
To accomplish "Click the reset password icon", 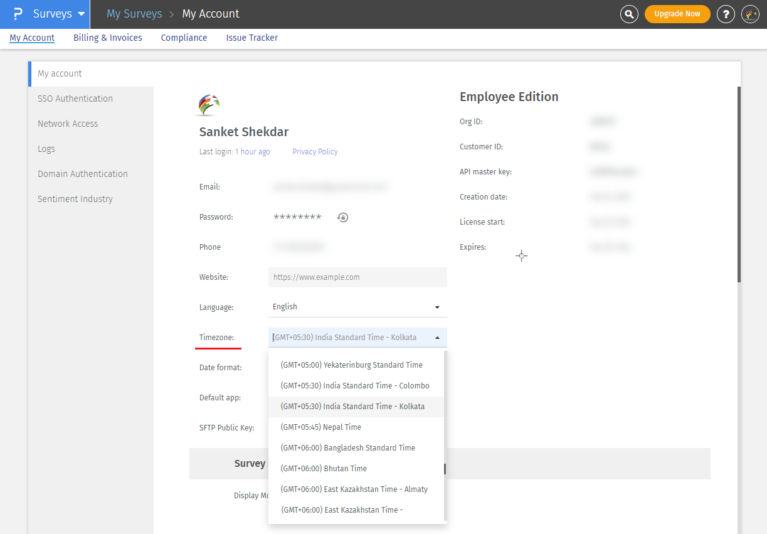I will [342, 217].
